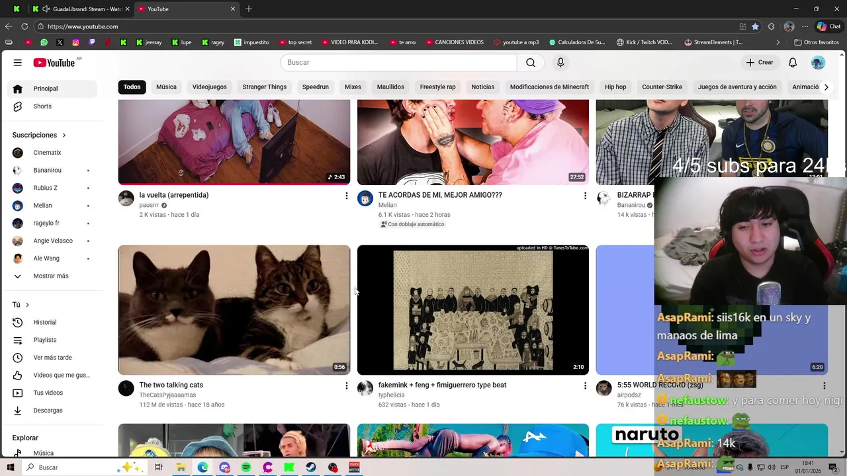Click the browser address bar URL

[x=83, y=26]
